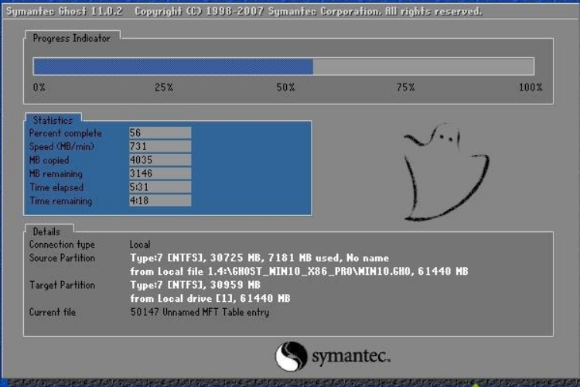Click the unfilled gray progress bar section
580x387 pixels.
(x=423, y=67)
